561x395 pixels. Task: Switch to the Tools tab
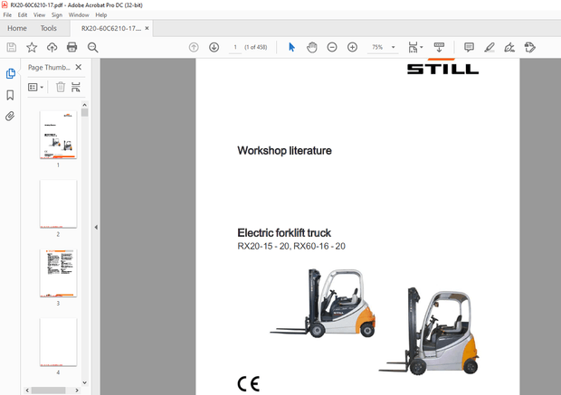(x=48, y=28)
